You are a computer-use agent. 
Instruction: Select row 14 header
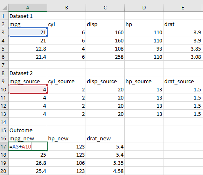pyautogui.click(x=4, y=122)
